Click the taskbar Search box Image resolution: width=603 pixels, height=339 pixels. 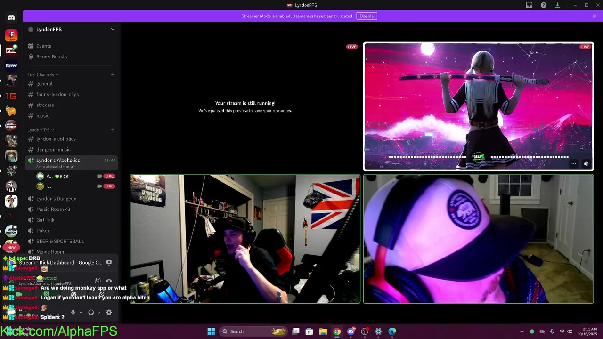(x=254, y=331)
